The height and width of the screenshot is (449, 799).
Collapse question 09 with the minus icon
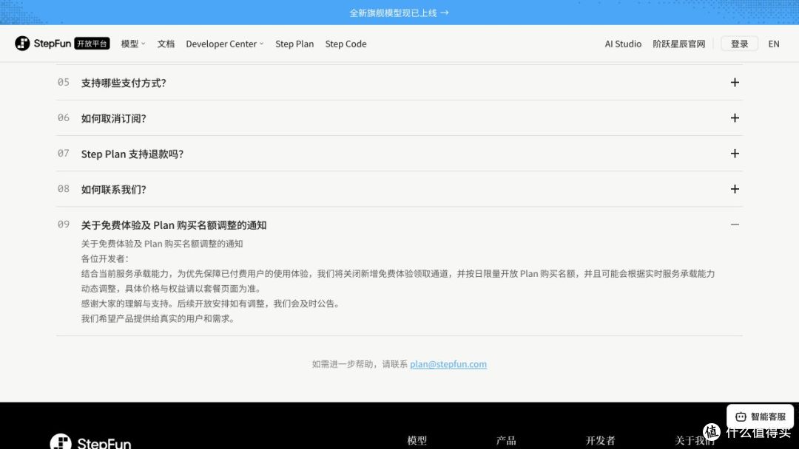[x=735, y=224]
